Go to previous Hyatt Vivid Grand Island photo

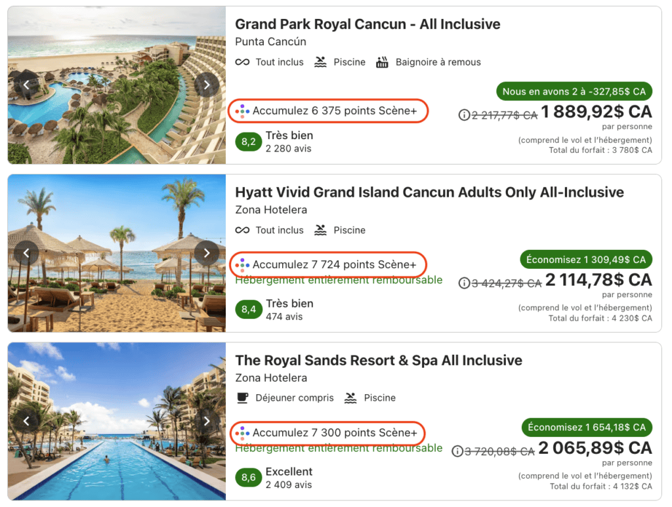click(x=26, y=253)
